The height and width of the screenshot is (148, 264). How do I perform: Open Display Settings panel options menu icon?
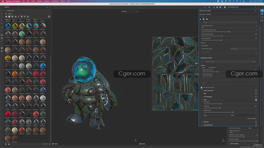pos(255,11)
